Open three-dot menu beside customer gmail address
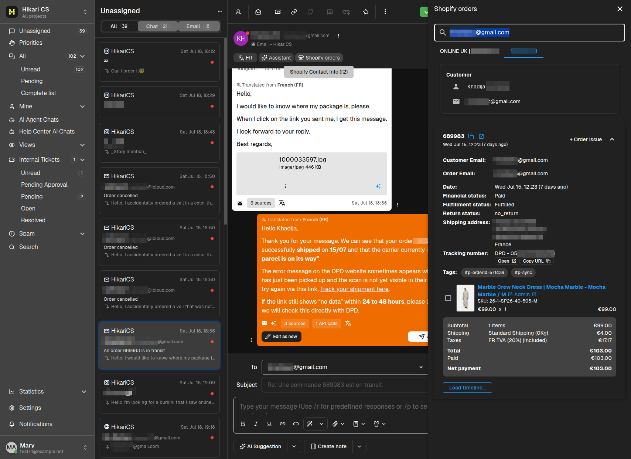 click(x=338, y=36)
